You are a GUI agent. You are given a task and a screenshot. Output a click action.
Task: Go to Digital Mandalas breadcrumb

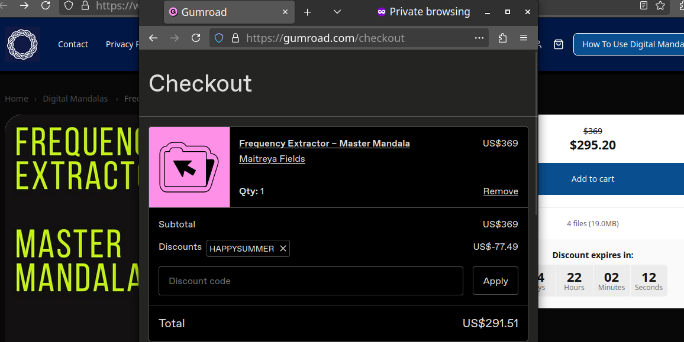(75, 99)
